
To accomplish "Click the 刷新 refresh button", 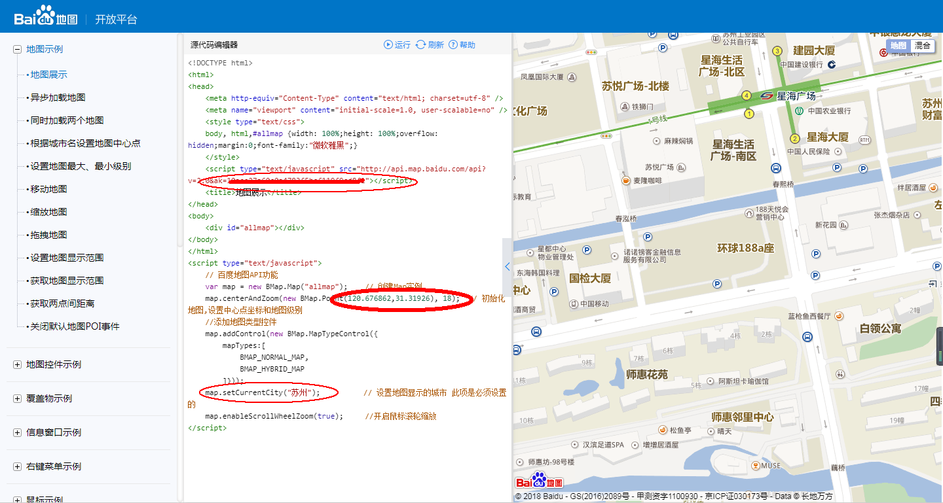I will click(x=430, y=44).
